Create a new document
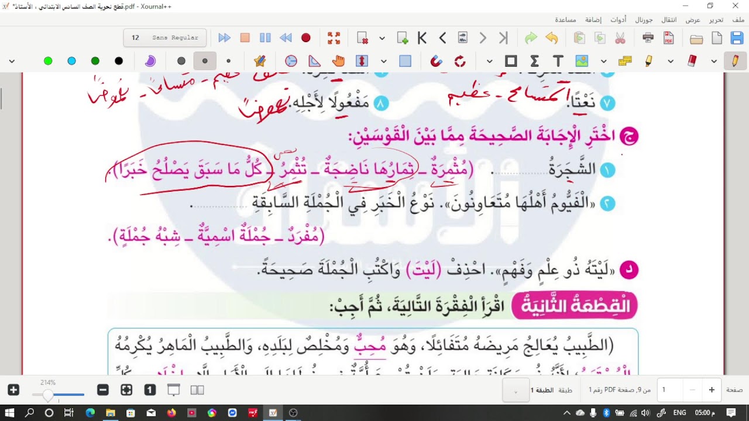 coord(717,39)
